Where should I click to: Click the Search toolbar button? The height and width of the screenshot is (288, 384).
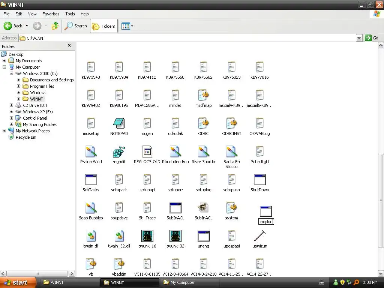click(x=76, y=26)
